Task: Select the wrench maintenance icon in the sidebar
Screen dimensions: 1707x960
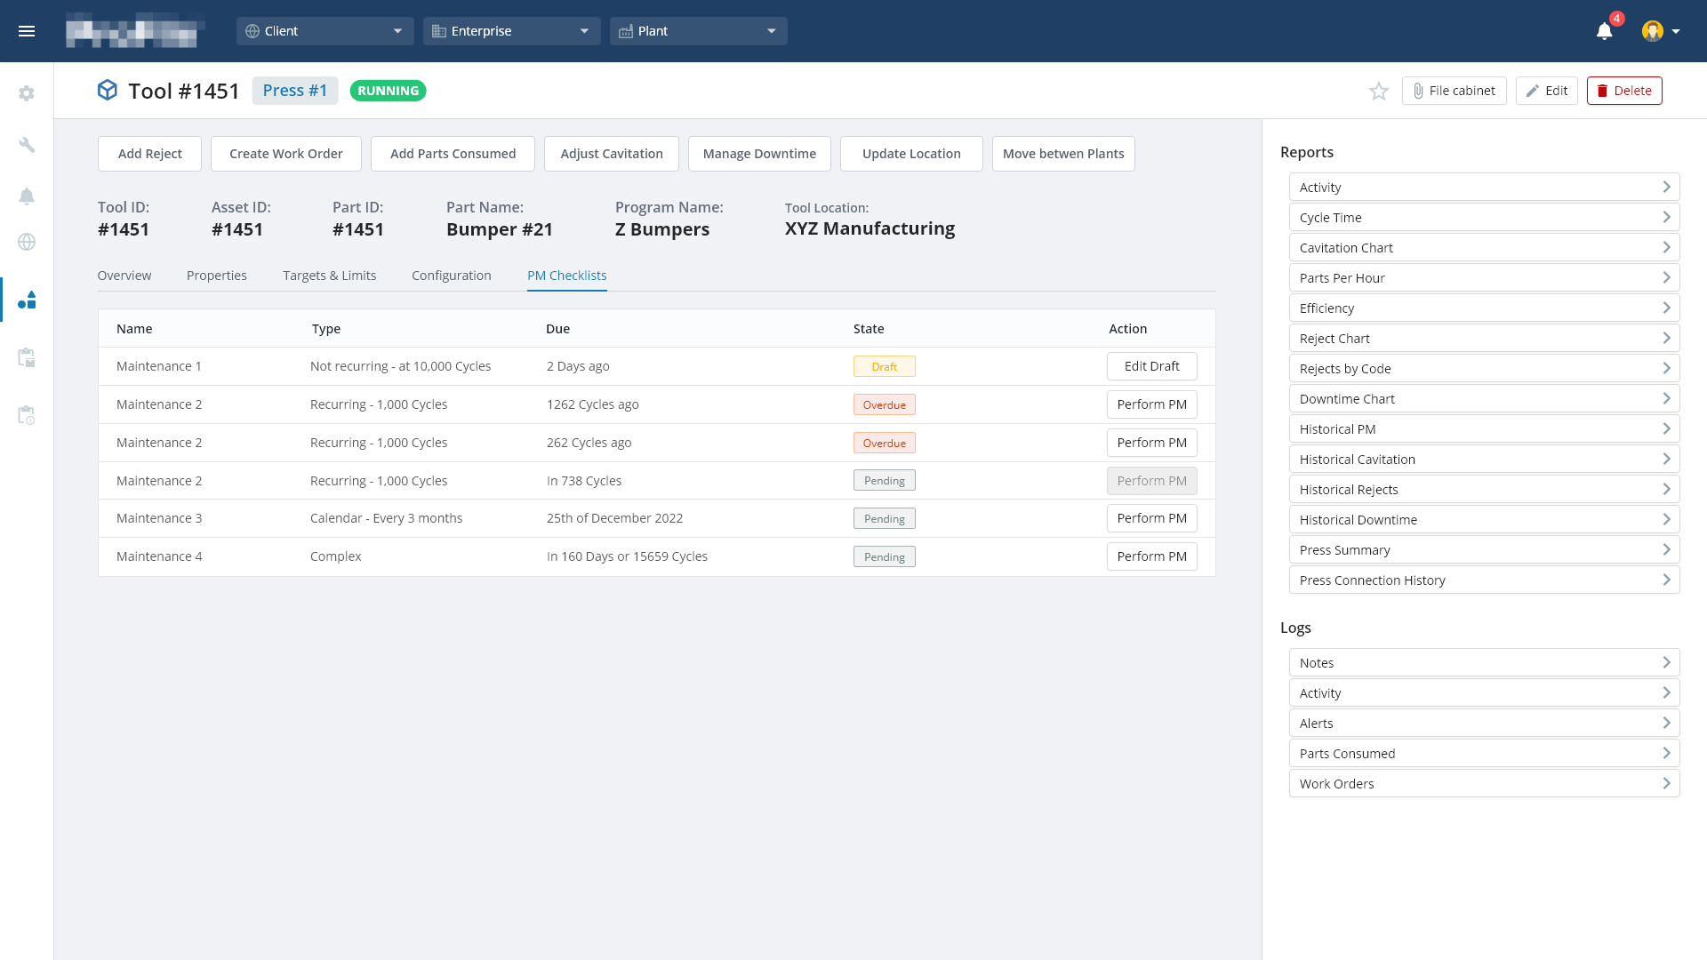Action: click(x=27, y=145)
